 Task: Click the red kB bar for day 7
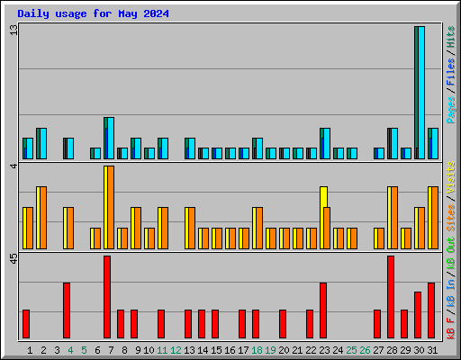pos(107,297)
